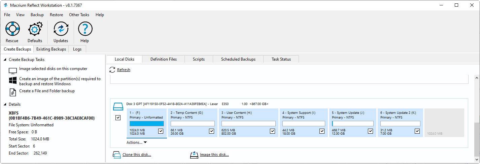
Task: Click the 'End Sector: 262,149' detail
Action: click(28, 153)
